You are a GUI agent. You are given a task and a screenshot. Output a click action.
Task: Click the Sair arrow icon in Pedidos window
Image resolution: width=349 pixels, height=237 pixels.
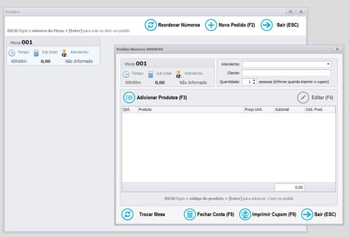pos(266,25)
